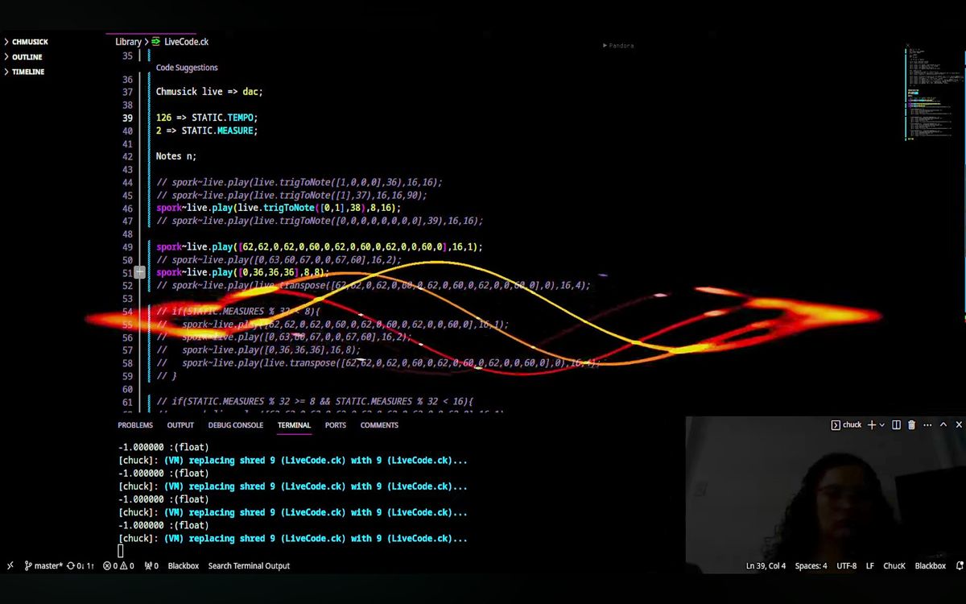This screenshot has width=966, height=604.
Task: Maximize terminal panel with the up chevron
Action: [943, 424]
